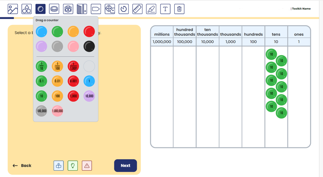The height and width of the screenshot is (177, 323).
Task: Pick the plain black counter
Action: [89, 47]
